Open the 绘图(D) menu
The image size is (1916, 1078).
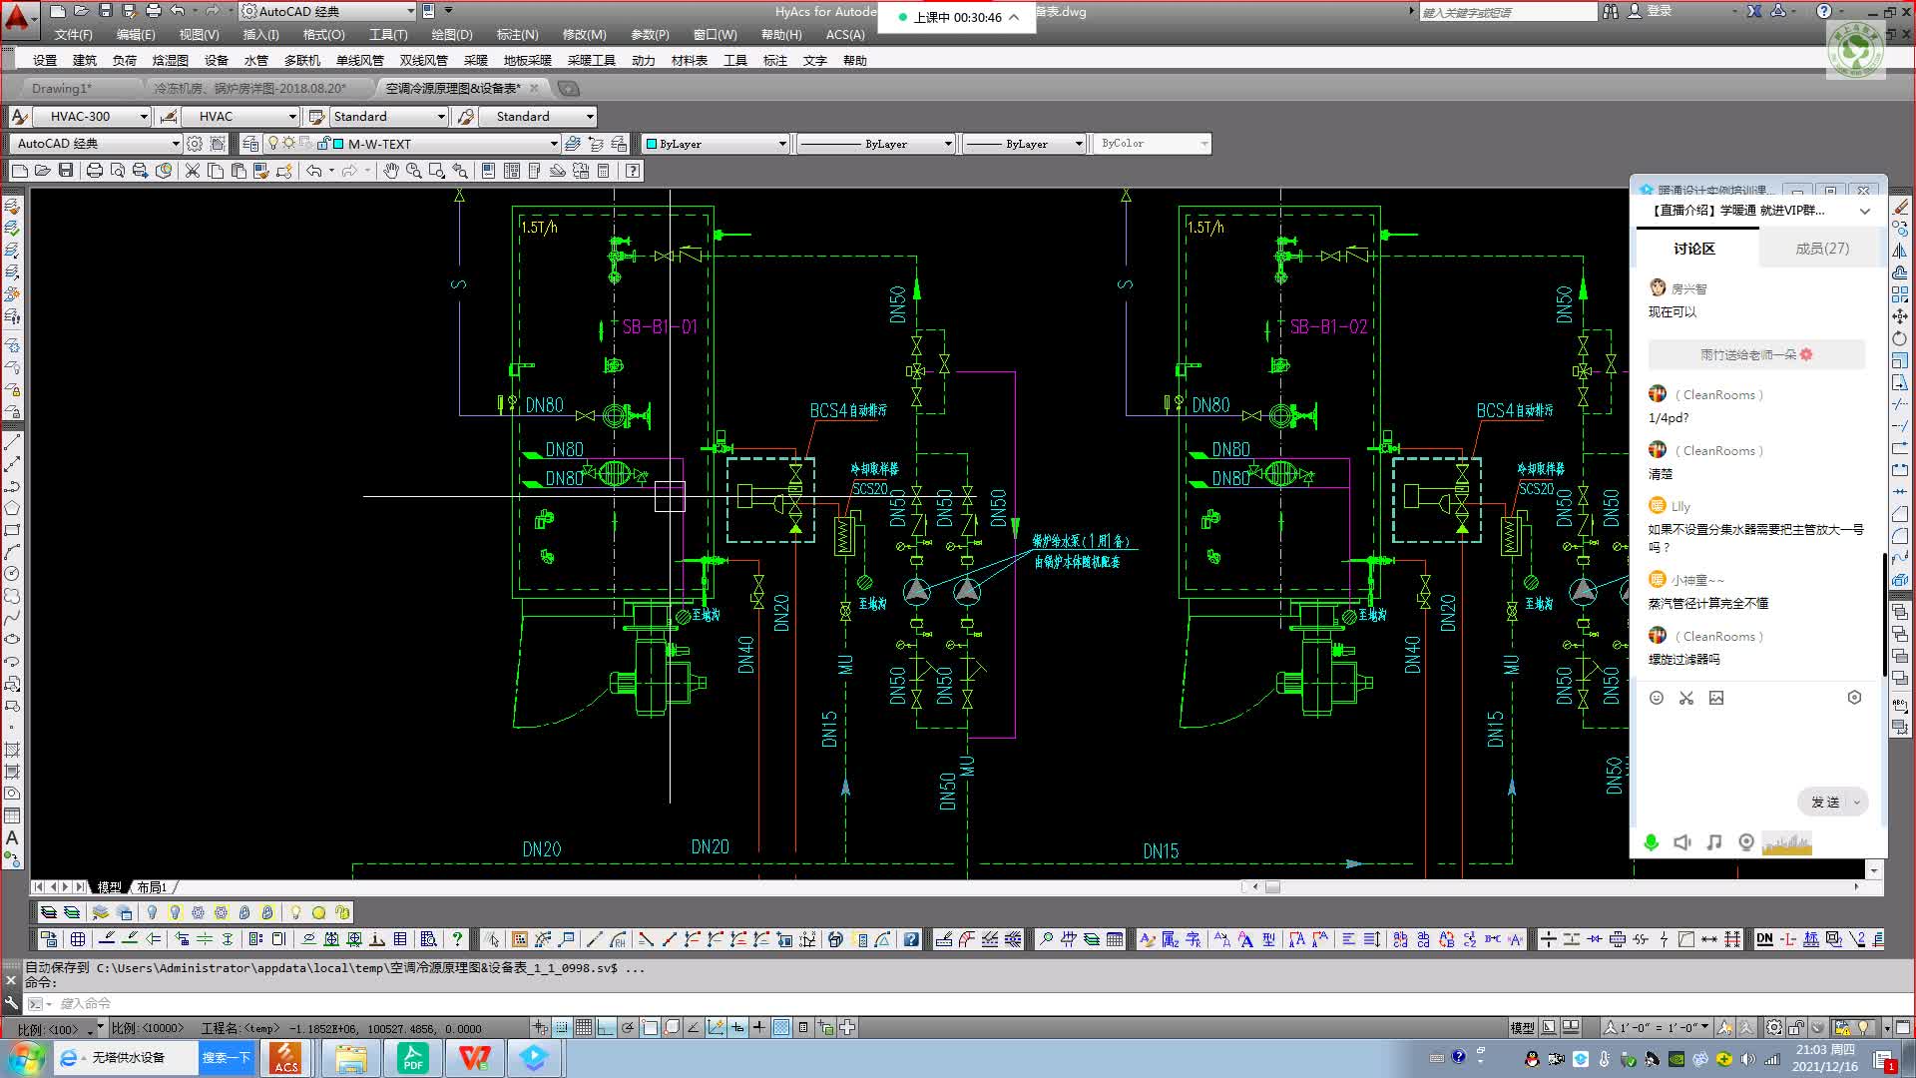click(x=451, y=34)
